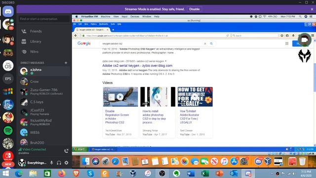Open the JCool123 direct message
This screenshot has height=178, width=316.
point(44,112)
